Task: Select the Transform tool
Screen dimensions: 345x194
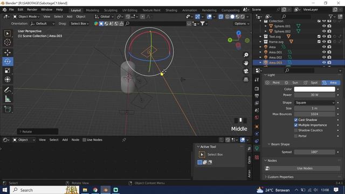Action: (x=8, y=79)
